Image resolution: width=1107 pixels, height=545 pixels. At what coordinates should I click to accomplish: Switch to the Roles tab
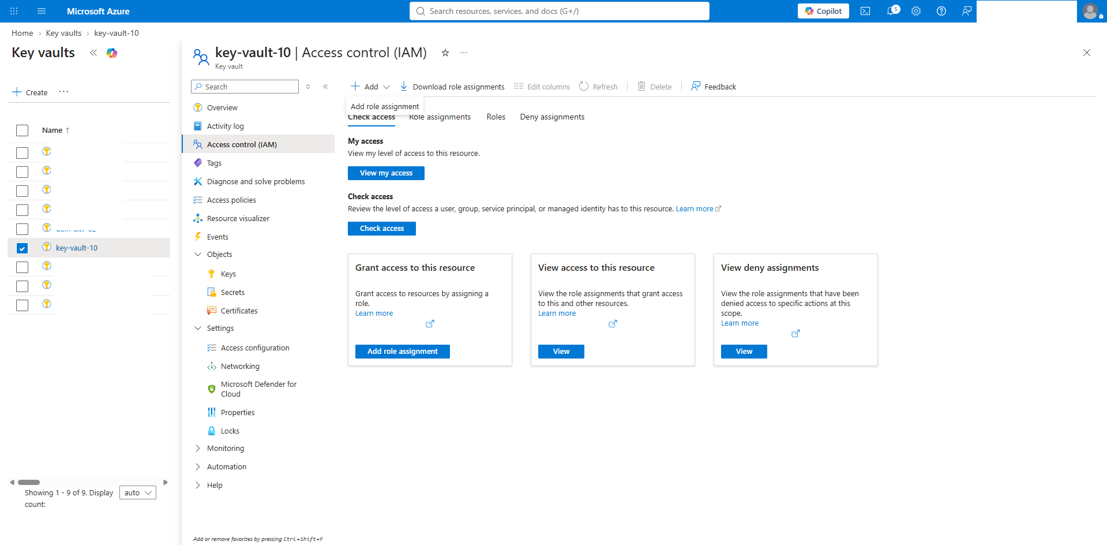tap(496, 117)
